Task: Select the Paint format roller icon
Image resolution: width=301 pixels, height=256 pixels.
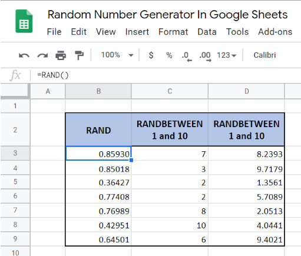Action: pos(80,55)
